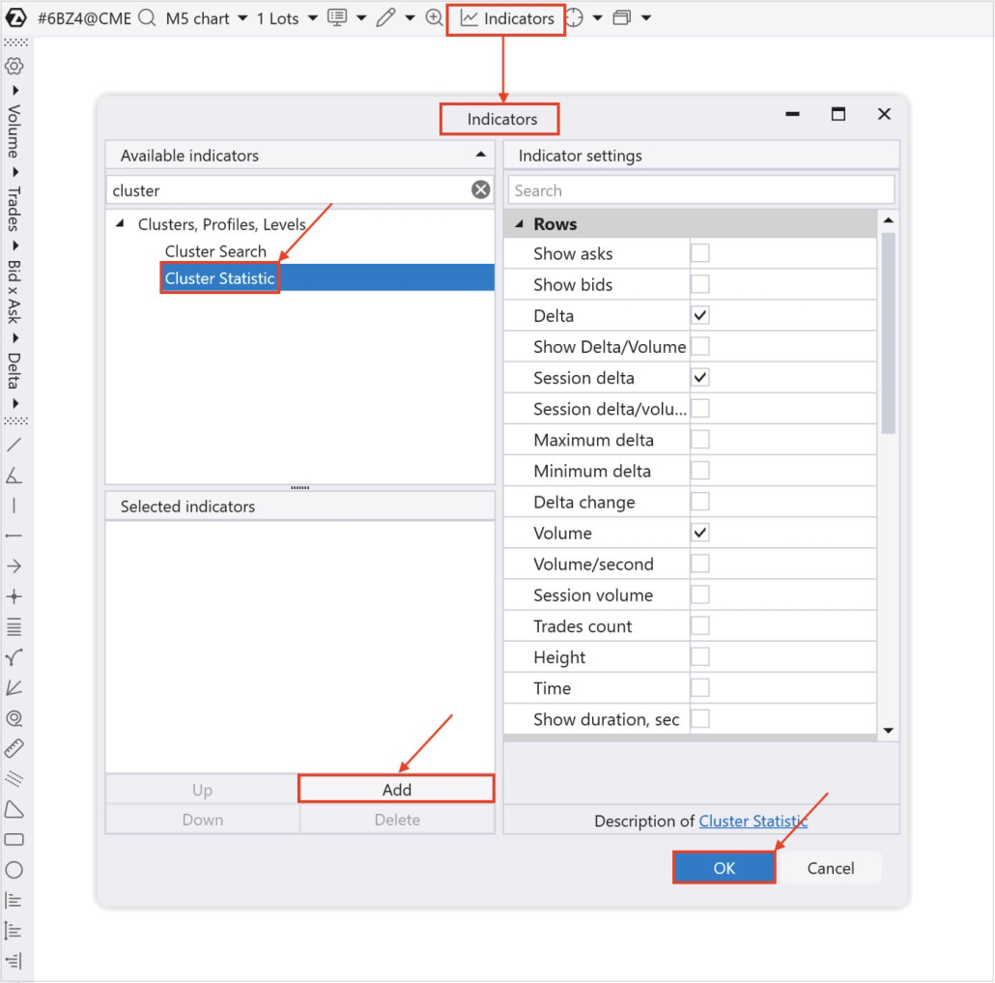995x983 pixels.
Task: Open the 1 Lots dropdown
Action: pyautogui.click(x=286, y=17)
